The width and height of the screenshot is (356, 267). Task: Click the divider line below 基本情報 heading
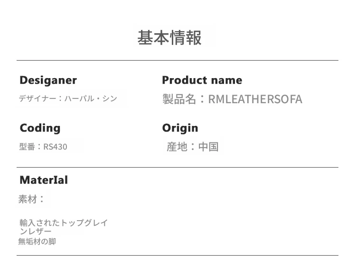click(178, 60)
